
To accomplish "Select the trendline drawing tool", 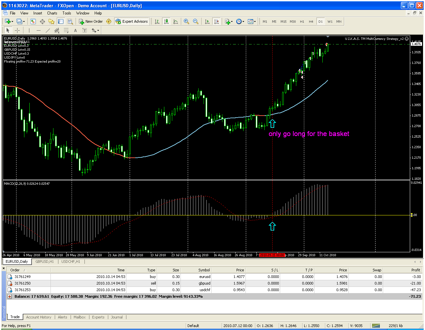I will pos(48,30).
